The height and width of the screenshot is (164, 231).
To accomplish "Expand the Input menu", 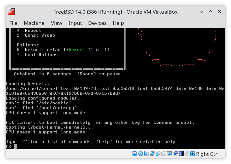I will pos(75,23).
